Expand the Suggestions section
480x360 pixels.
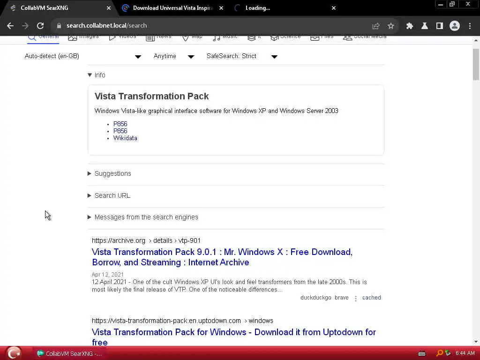click(109, 173)
